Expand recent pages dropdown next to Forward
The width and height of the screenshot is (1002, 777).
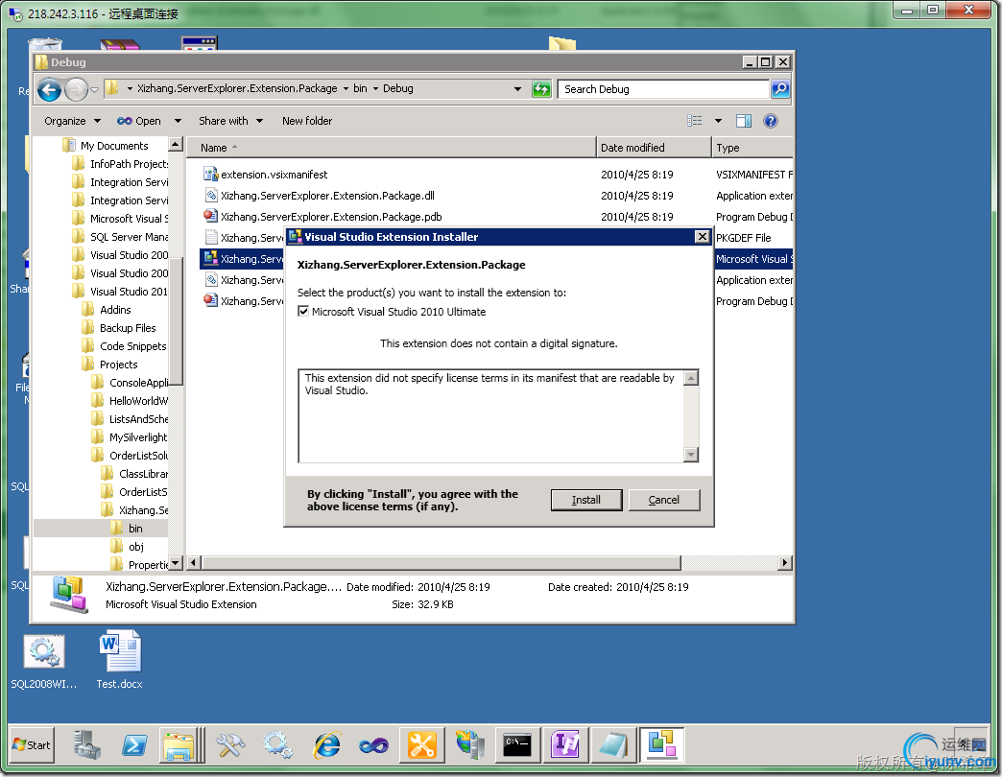coord(94,89)
